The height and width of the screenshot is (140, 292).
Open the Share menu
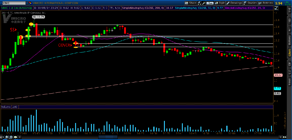(x=190, y=3)
